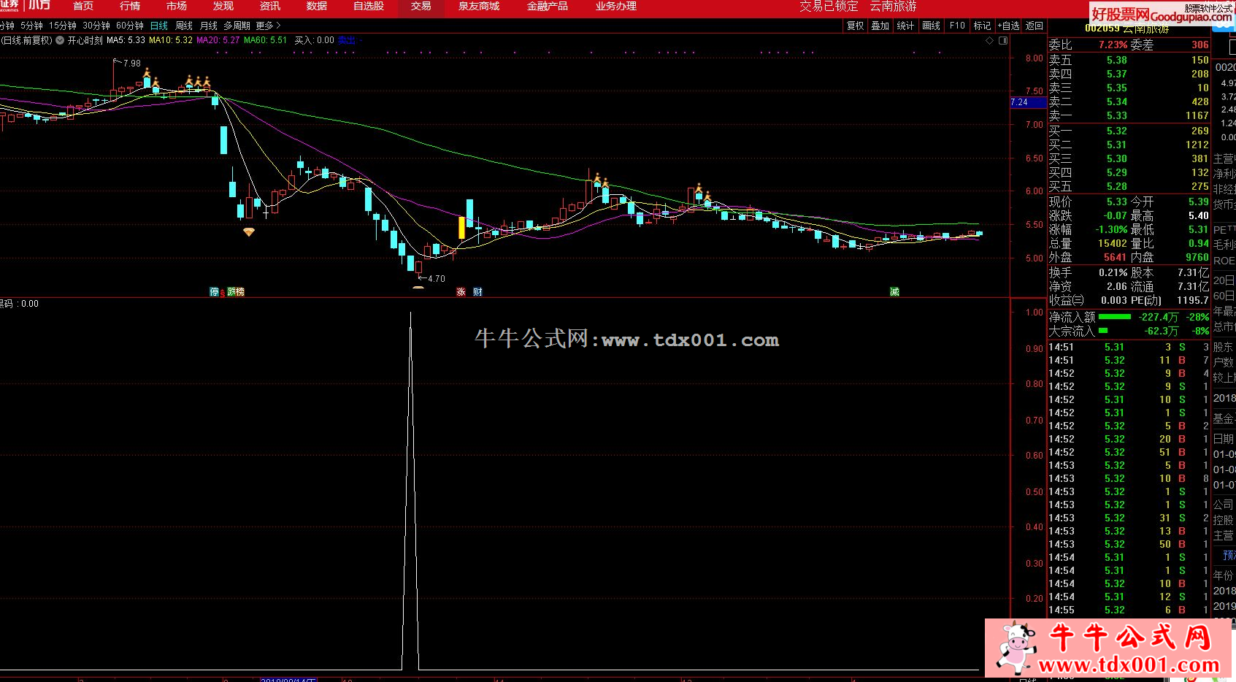Click the blue 卖出 signal label
This screenshot has width=1236, height=682.
[347, 40]
